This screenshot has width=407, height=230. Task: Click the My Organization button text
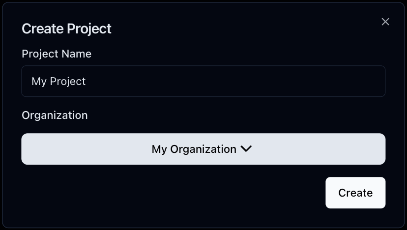click(194, 149)
